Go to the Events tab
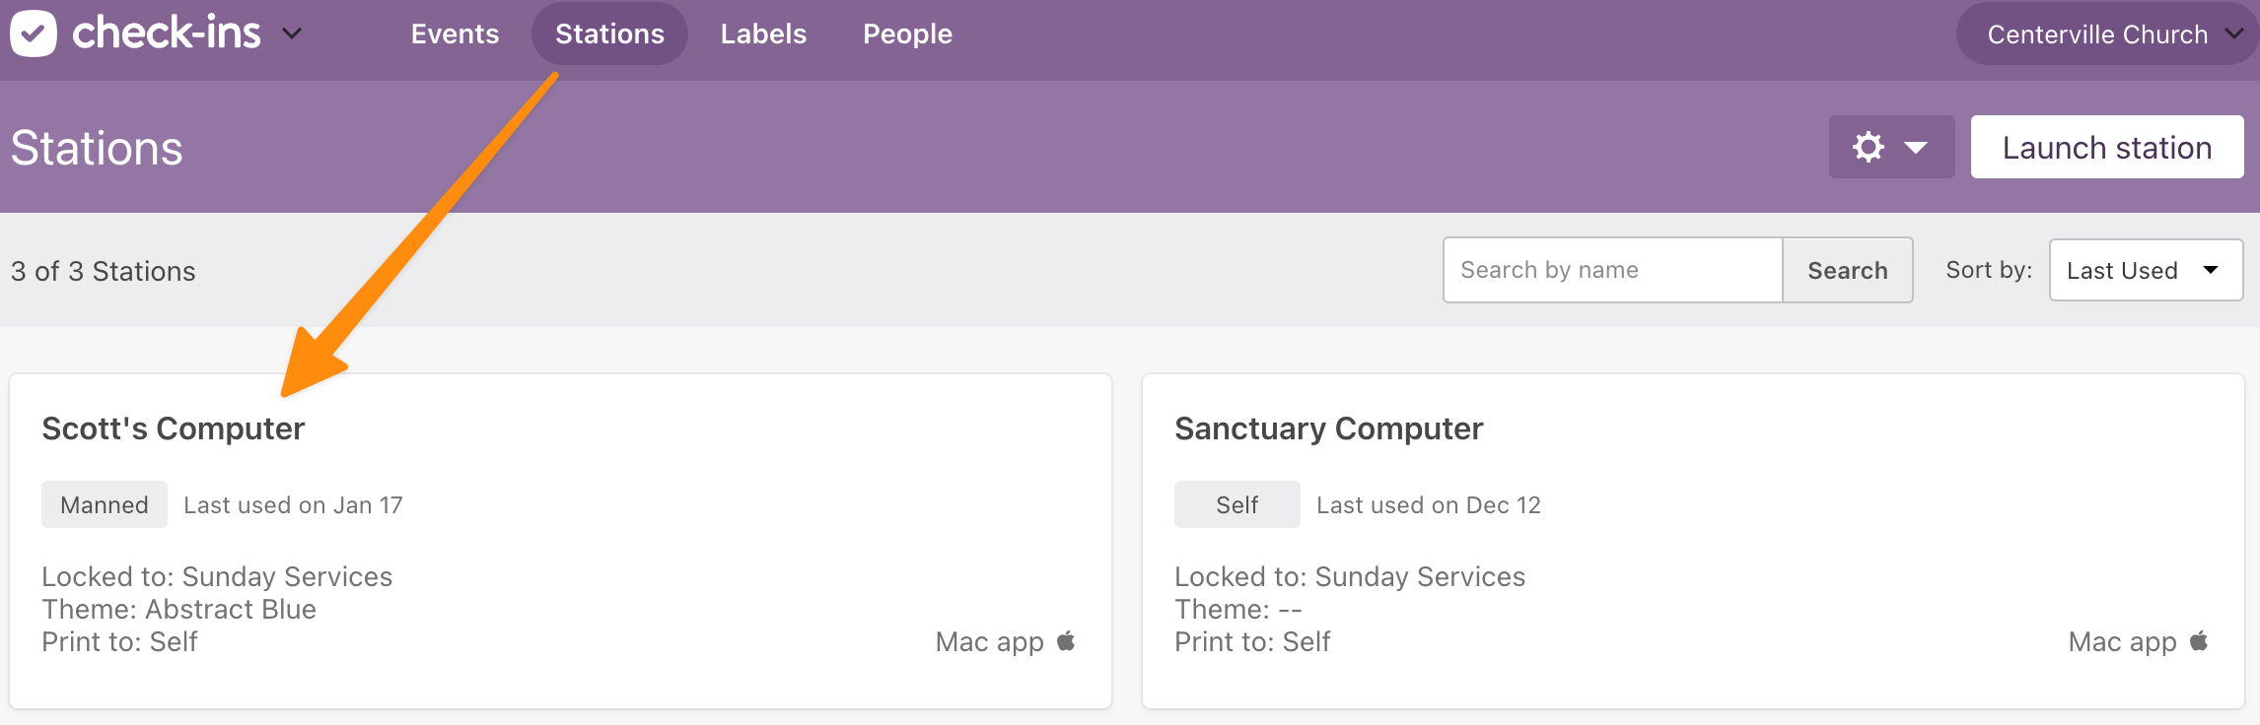Image resolution: width=2260 pixels, height=725 pixels. pos(455,33)
